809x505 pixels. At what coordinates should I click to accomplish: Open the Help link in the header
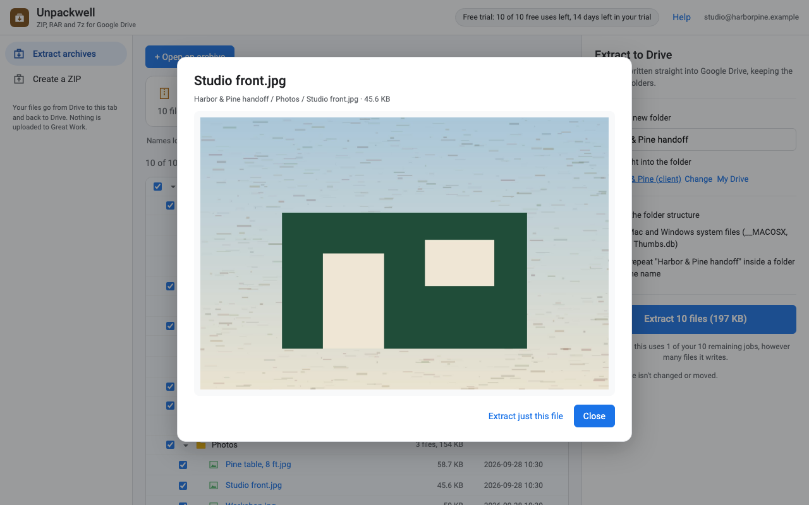click(x=681, y=17)
